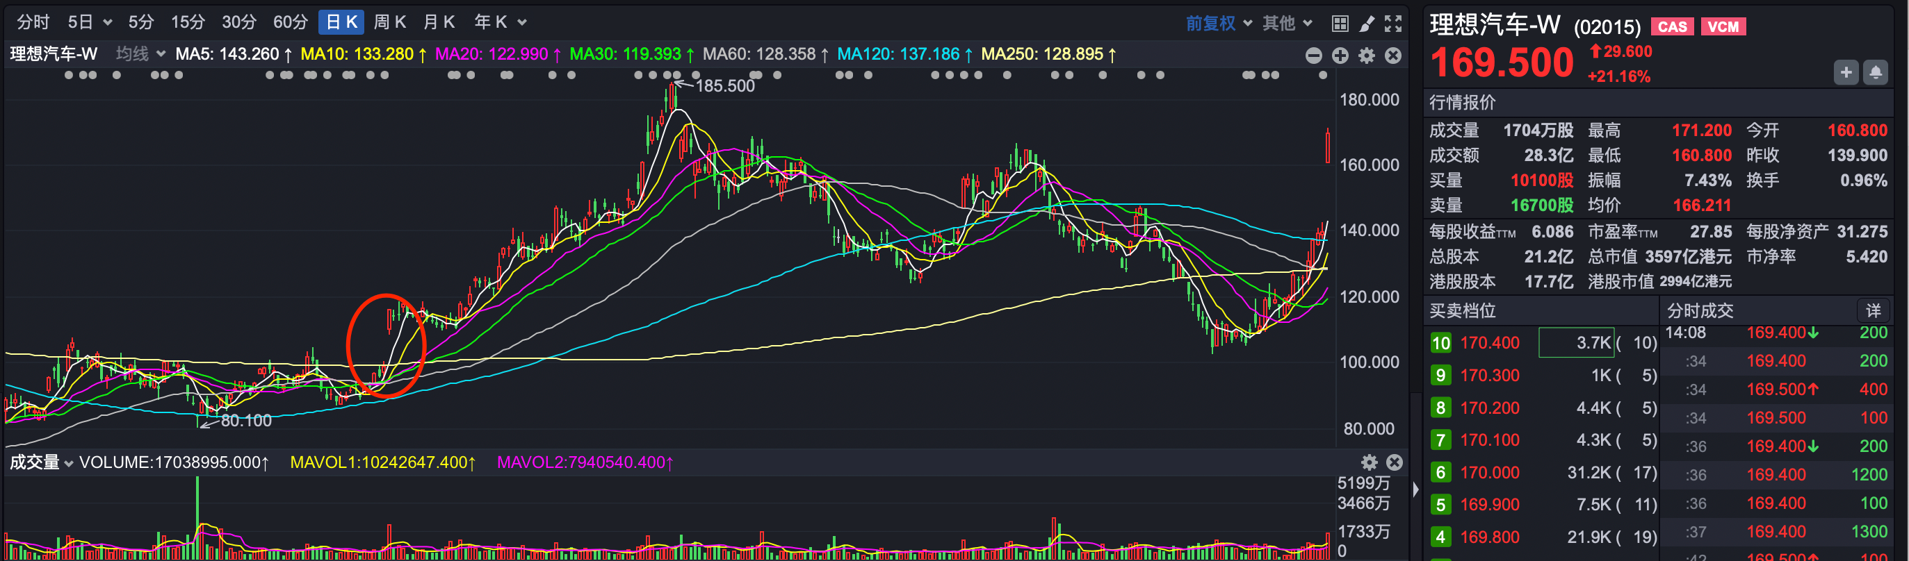This screenshot has height=561, width=1909.
Task: Open 成交量 indicator dropdown
Action: pyautogui.click(x=41, y=462)
